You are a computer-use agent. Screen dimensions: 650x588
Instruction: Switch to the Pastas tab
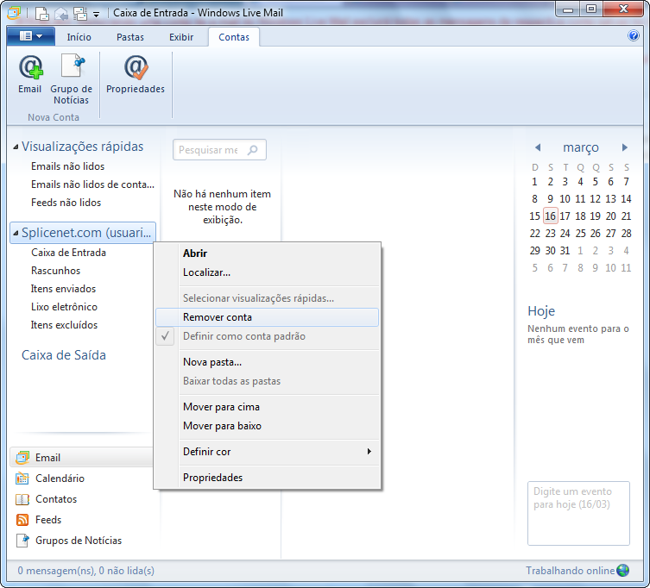pos(130,37)
